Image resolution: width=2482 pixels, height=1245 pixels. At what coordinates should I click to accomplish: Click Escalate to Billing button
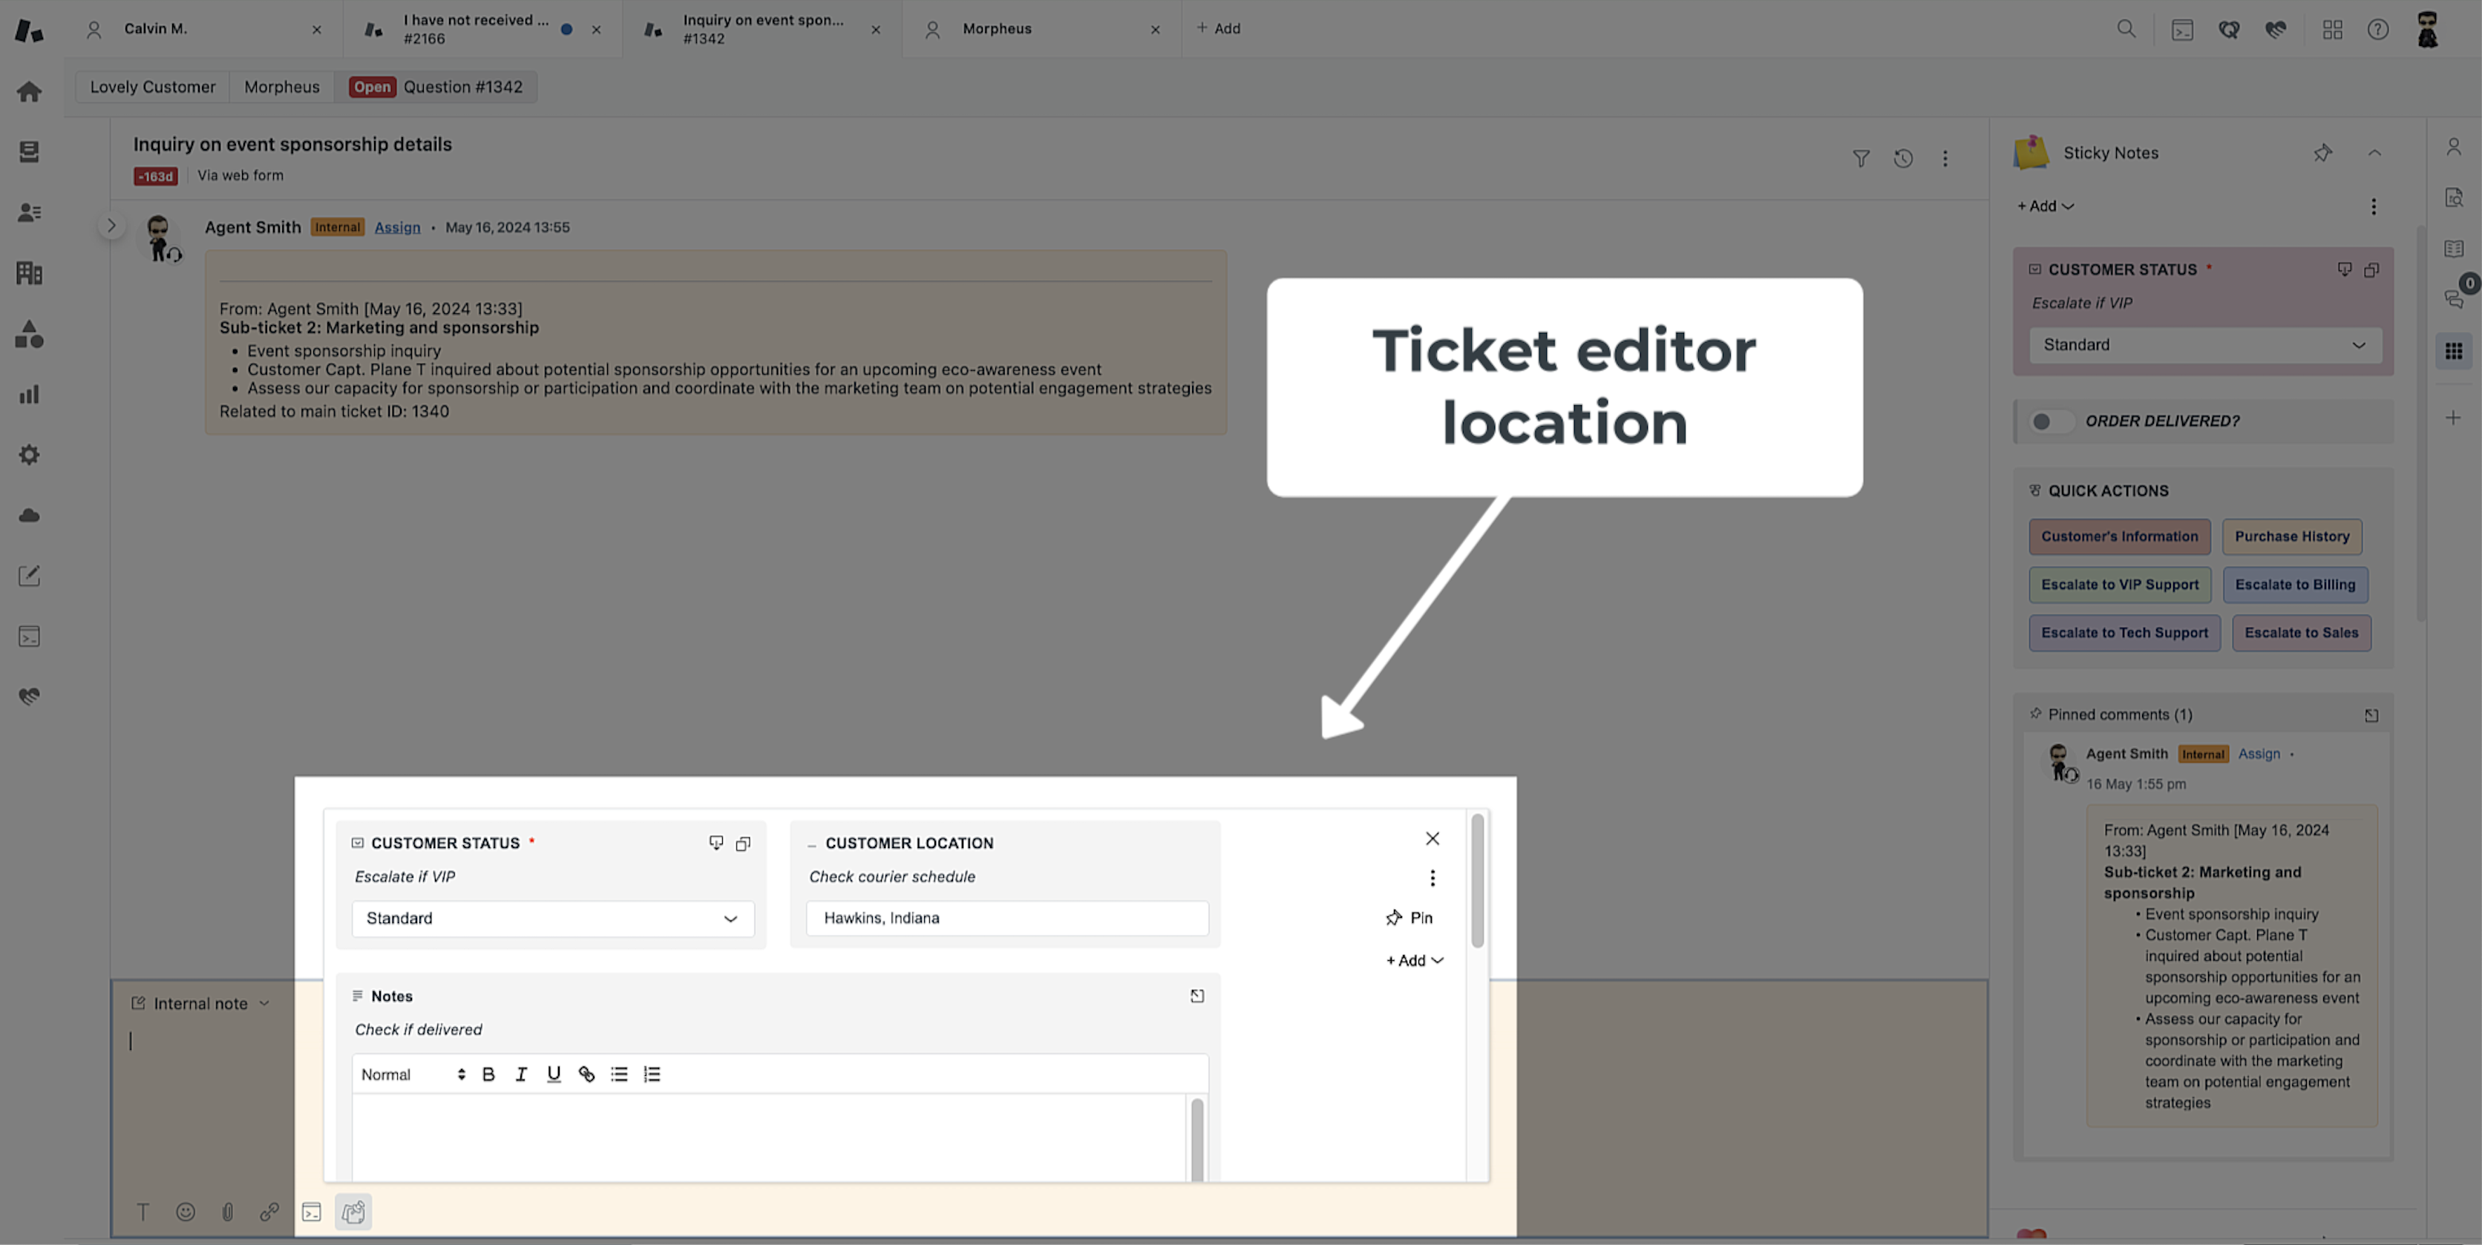[x=2294, y=585]
